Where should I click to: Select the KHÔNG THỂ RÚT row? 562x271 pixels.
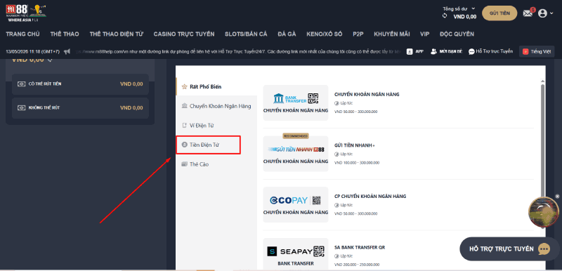80,107
